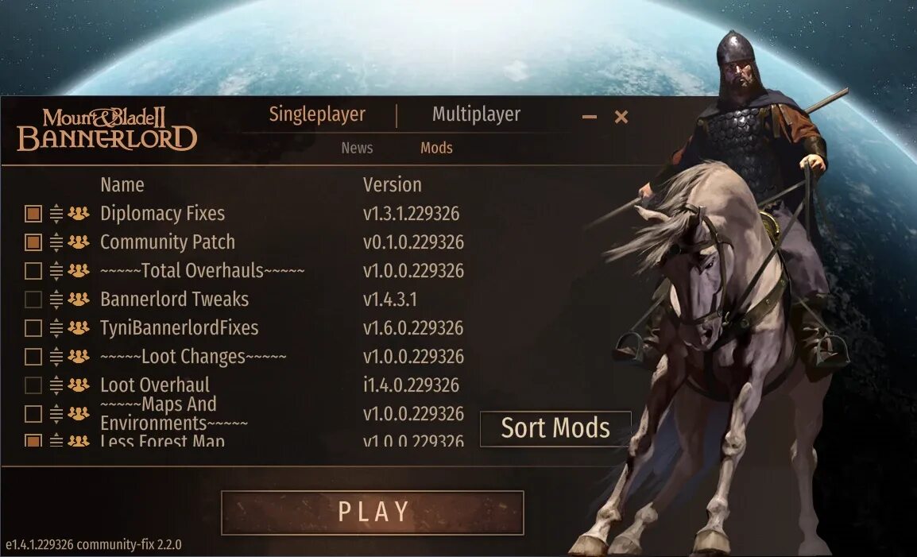Select the Loot Overhaul mod name
The image size is (917, 557).
click(x=155, y=385)
